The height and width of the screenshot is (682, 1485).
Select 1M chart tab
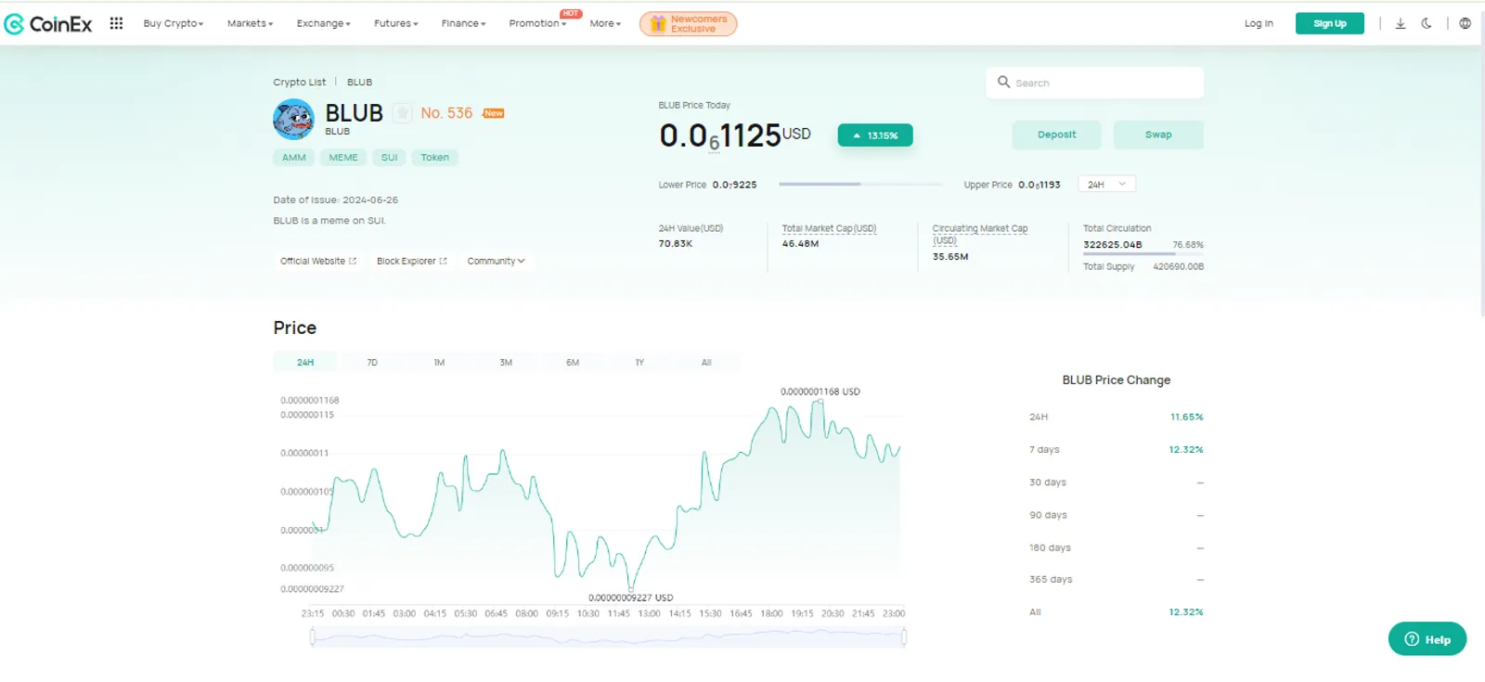pos(439,363)
